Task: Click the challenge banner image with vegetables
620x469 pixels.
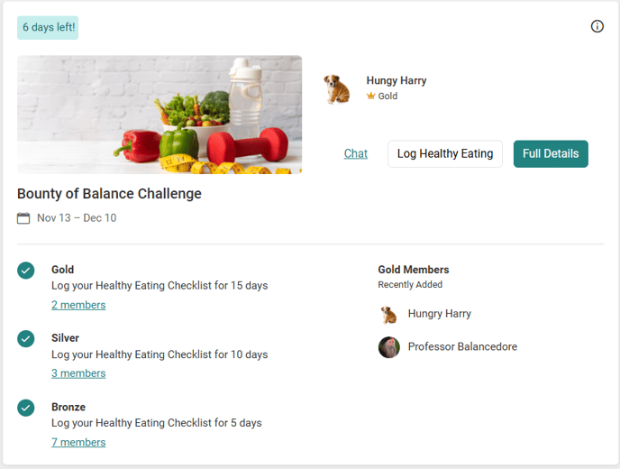Action: point(160,115)
